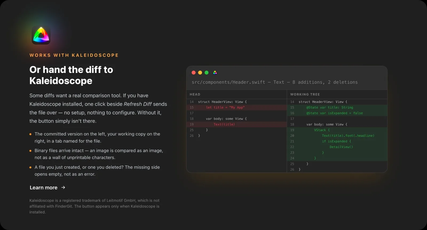Click the italic Refresh Diff text
427x230 pixels.
(138, 104)
